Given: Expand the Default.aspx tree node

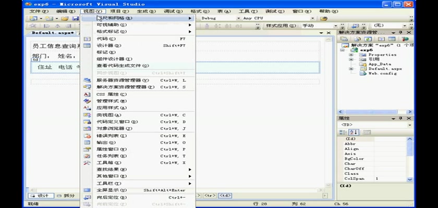Looking at the screenshot, I should (351, 69).
